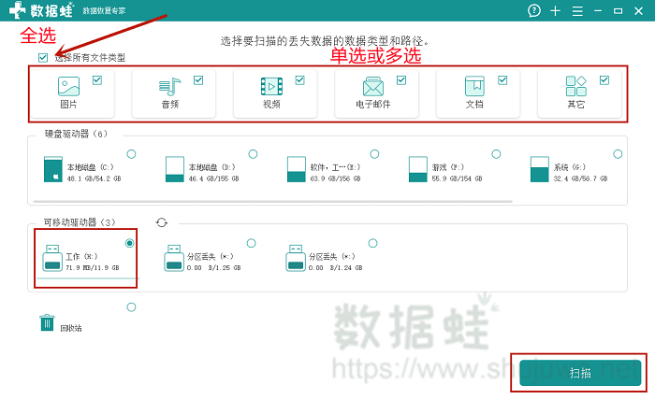The image size is (655, 399).
Task: Select the 软件, 工… (E:) radio button
Action: [x=374, y=154]
